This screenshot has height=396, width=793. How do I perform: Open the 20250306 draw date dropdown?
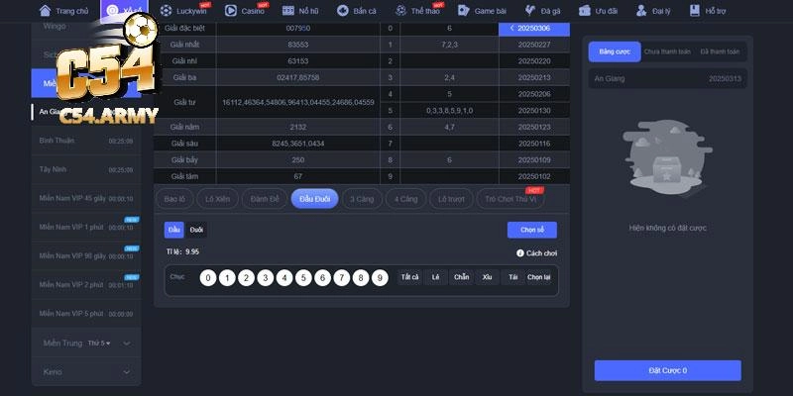pos(534,29)
